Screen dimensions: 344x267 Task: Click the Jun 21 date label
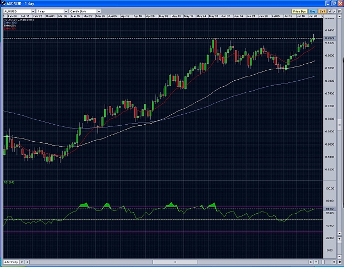(250, 16)
